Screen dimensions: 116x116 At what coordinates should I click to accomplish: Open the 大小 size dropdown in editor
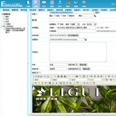[x=99, y=80]
